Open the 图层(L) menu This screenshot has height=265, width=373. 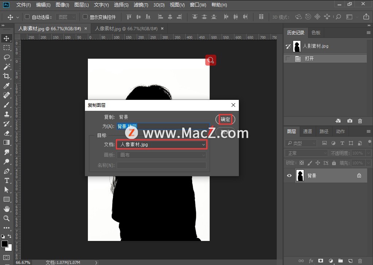[82, 5]
